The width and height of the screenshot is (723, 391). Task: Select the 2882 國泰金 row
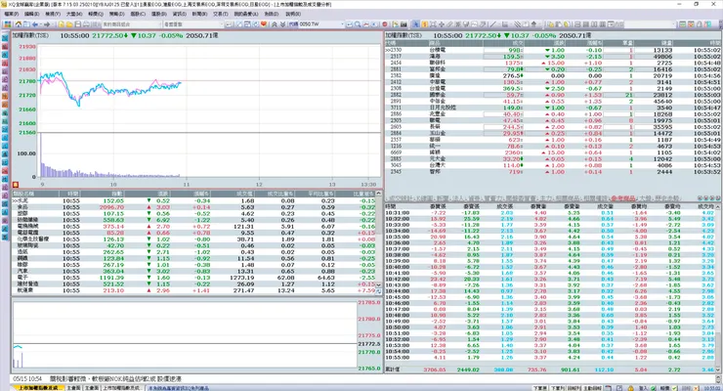(x=553, y=95)
